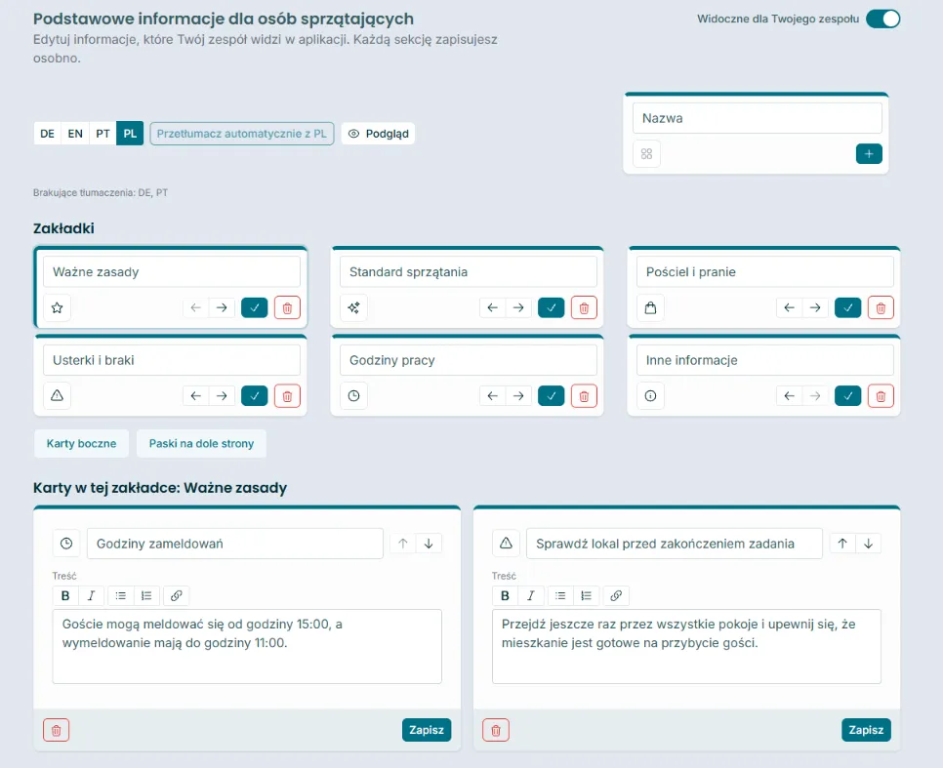The height and width of the screenshot is (768, 943).
Task: Open Podgląd preview
Action: coord(379,134)
